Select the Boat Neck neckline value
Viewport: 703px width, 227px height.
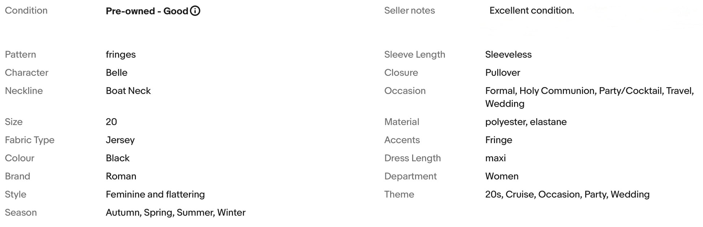click(128, 91)
